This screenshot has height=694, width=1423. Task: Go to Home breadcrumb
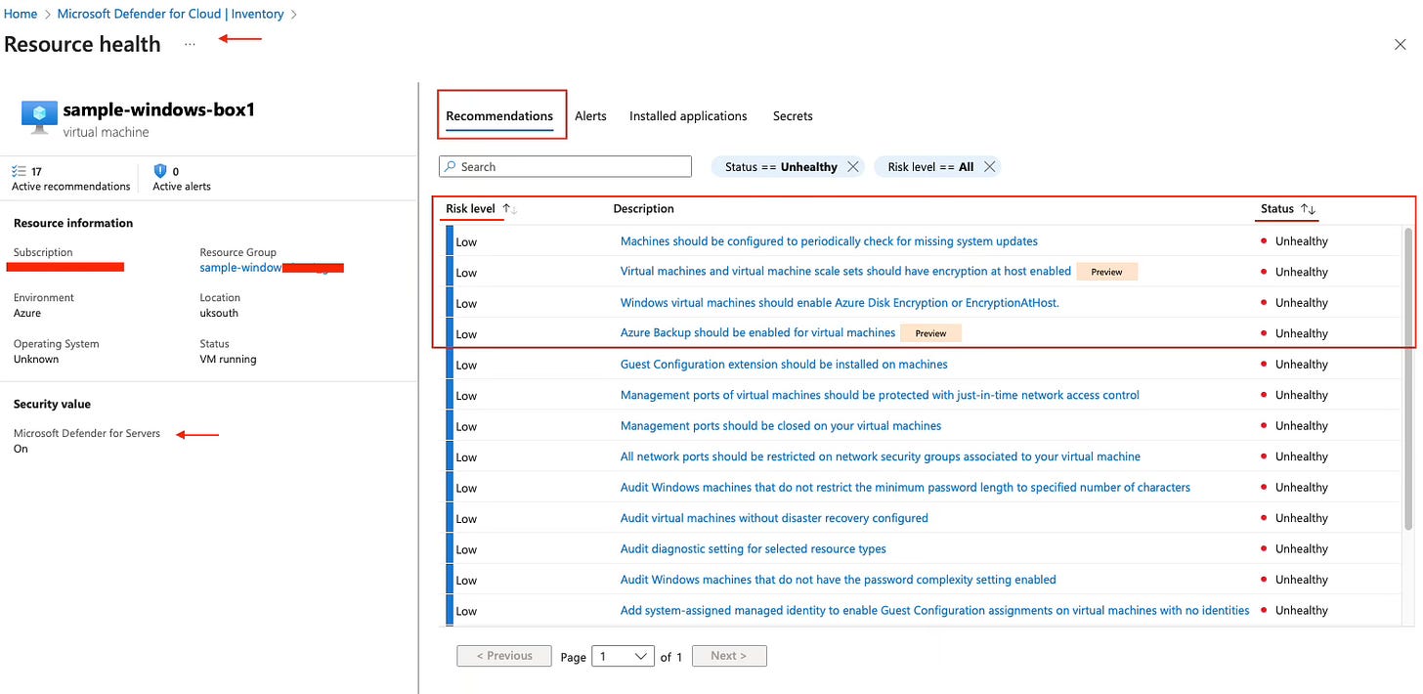coord(21,14)
